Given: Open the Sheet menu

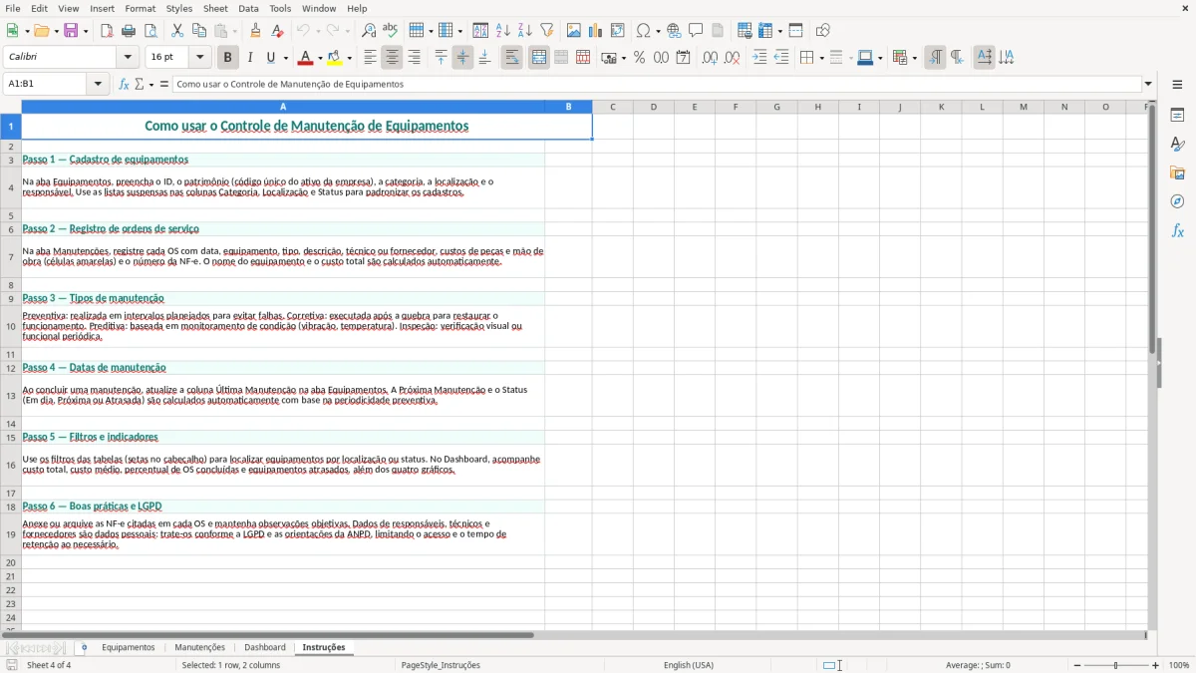Looking at the screenshot, I should pos(215,8).
